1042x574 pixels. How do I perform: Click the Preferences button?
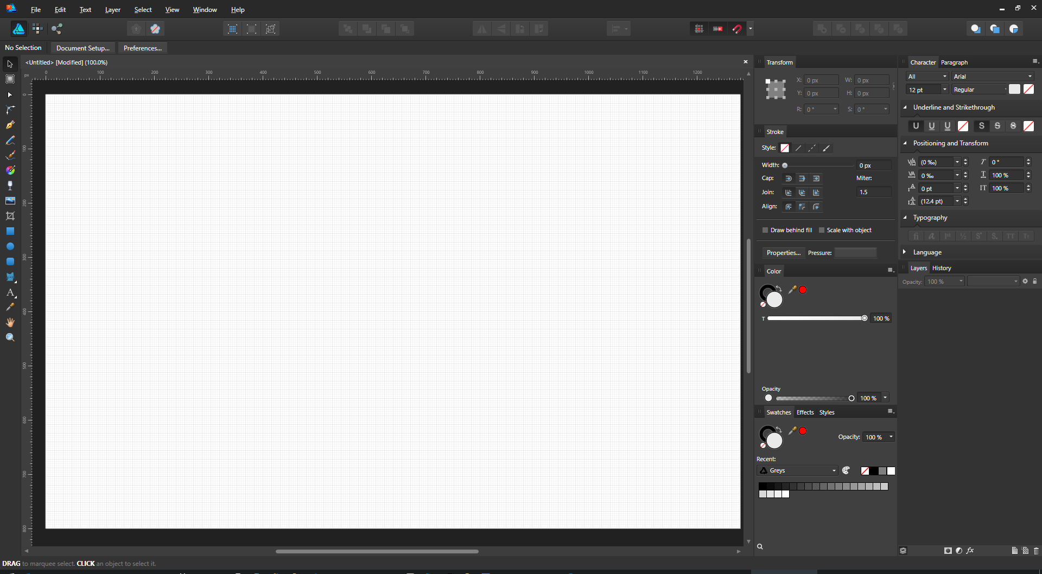pyautogui.click(x=143, y=48)
